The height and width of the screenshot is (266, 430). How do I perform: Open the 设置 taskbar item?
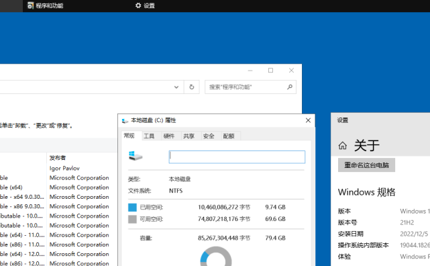(x=145, y=5)
